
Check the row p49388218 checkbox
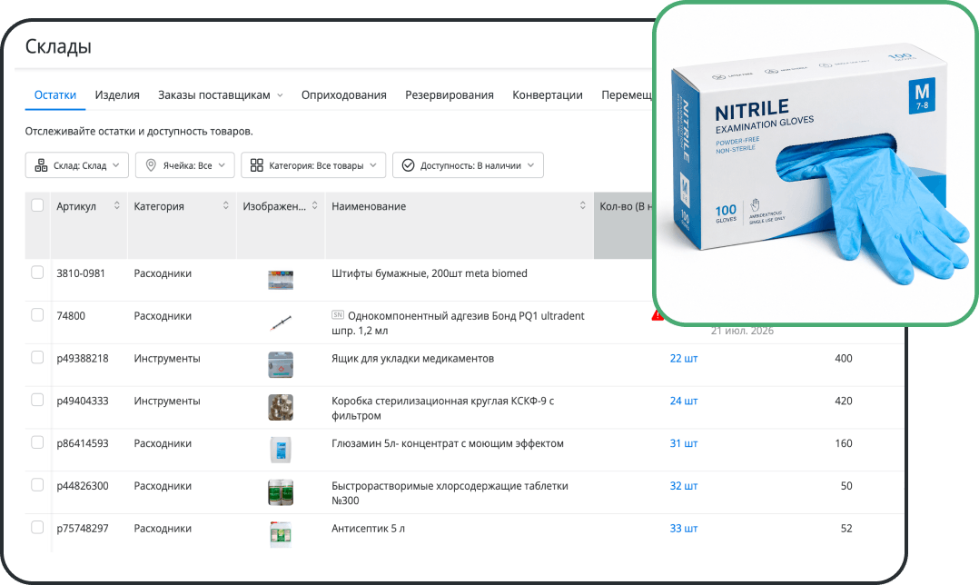click(x=37, y=357)
